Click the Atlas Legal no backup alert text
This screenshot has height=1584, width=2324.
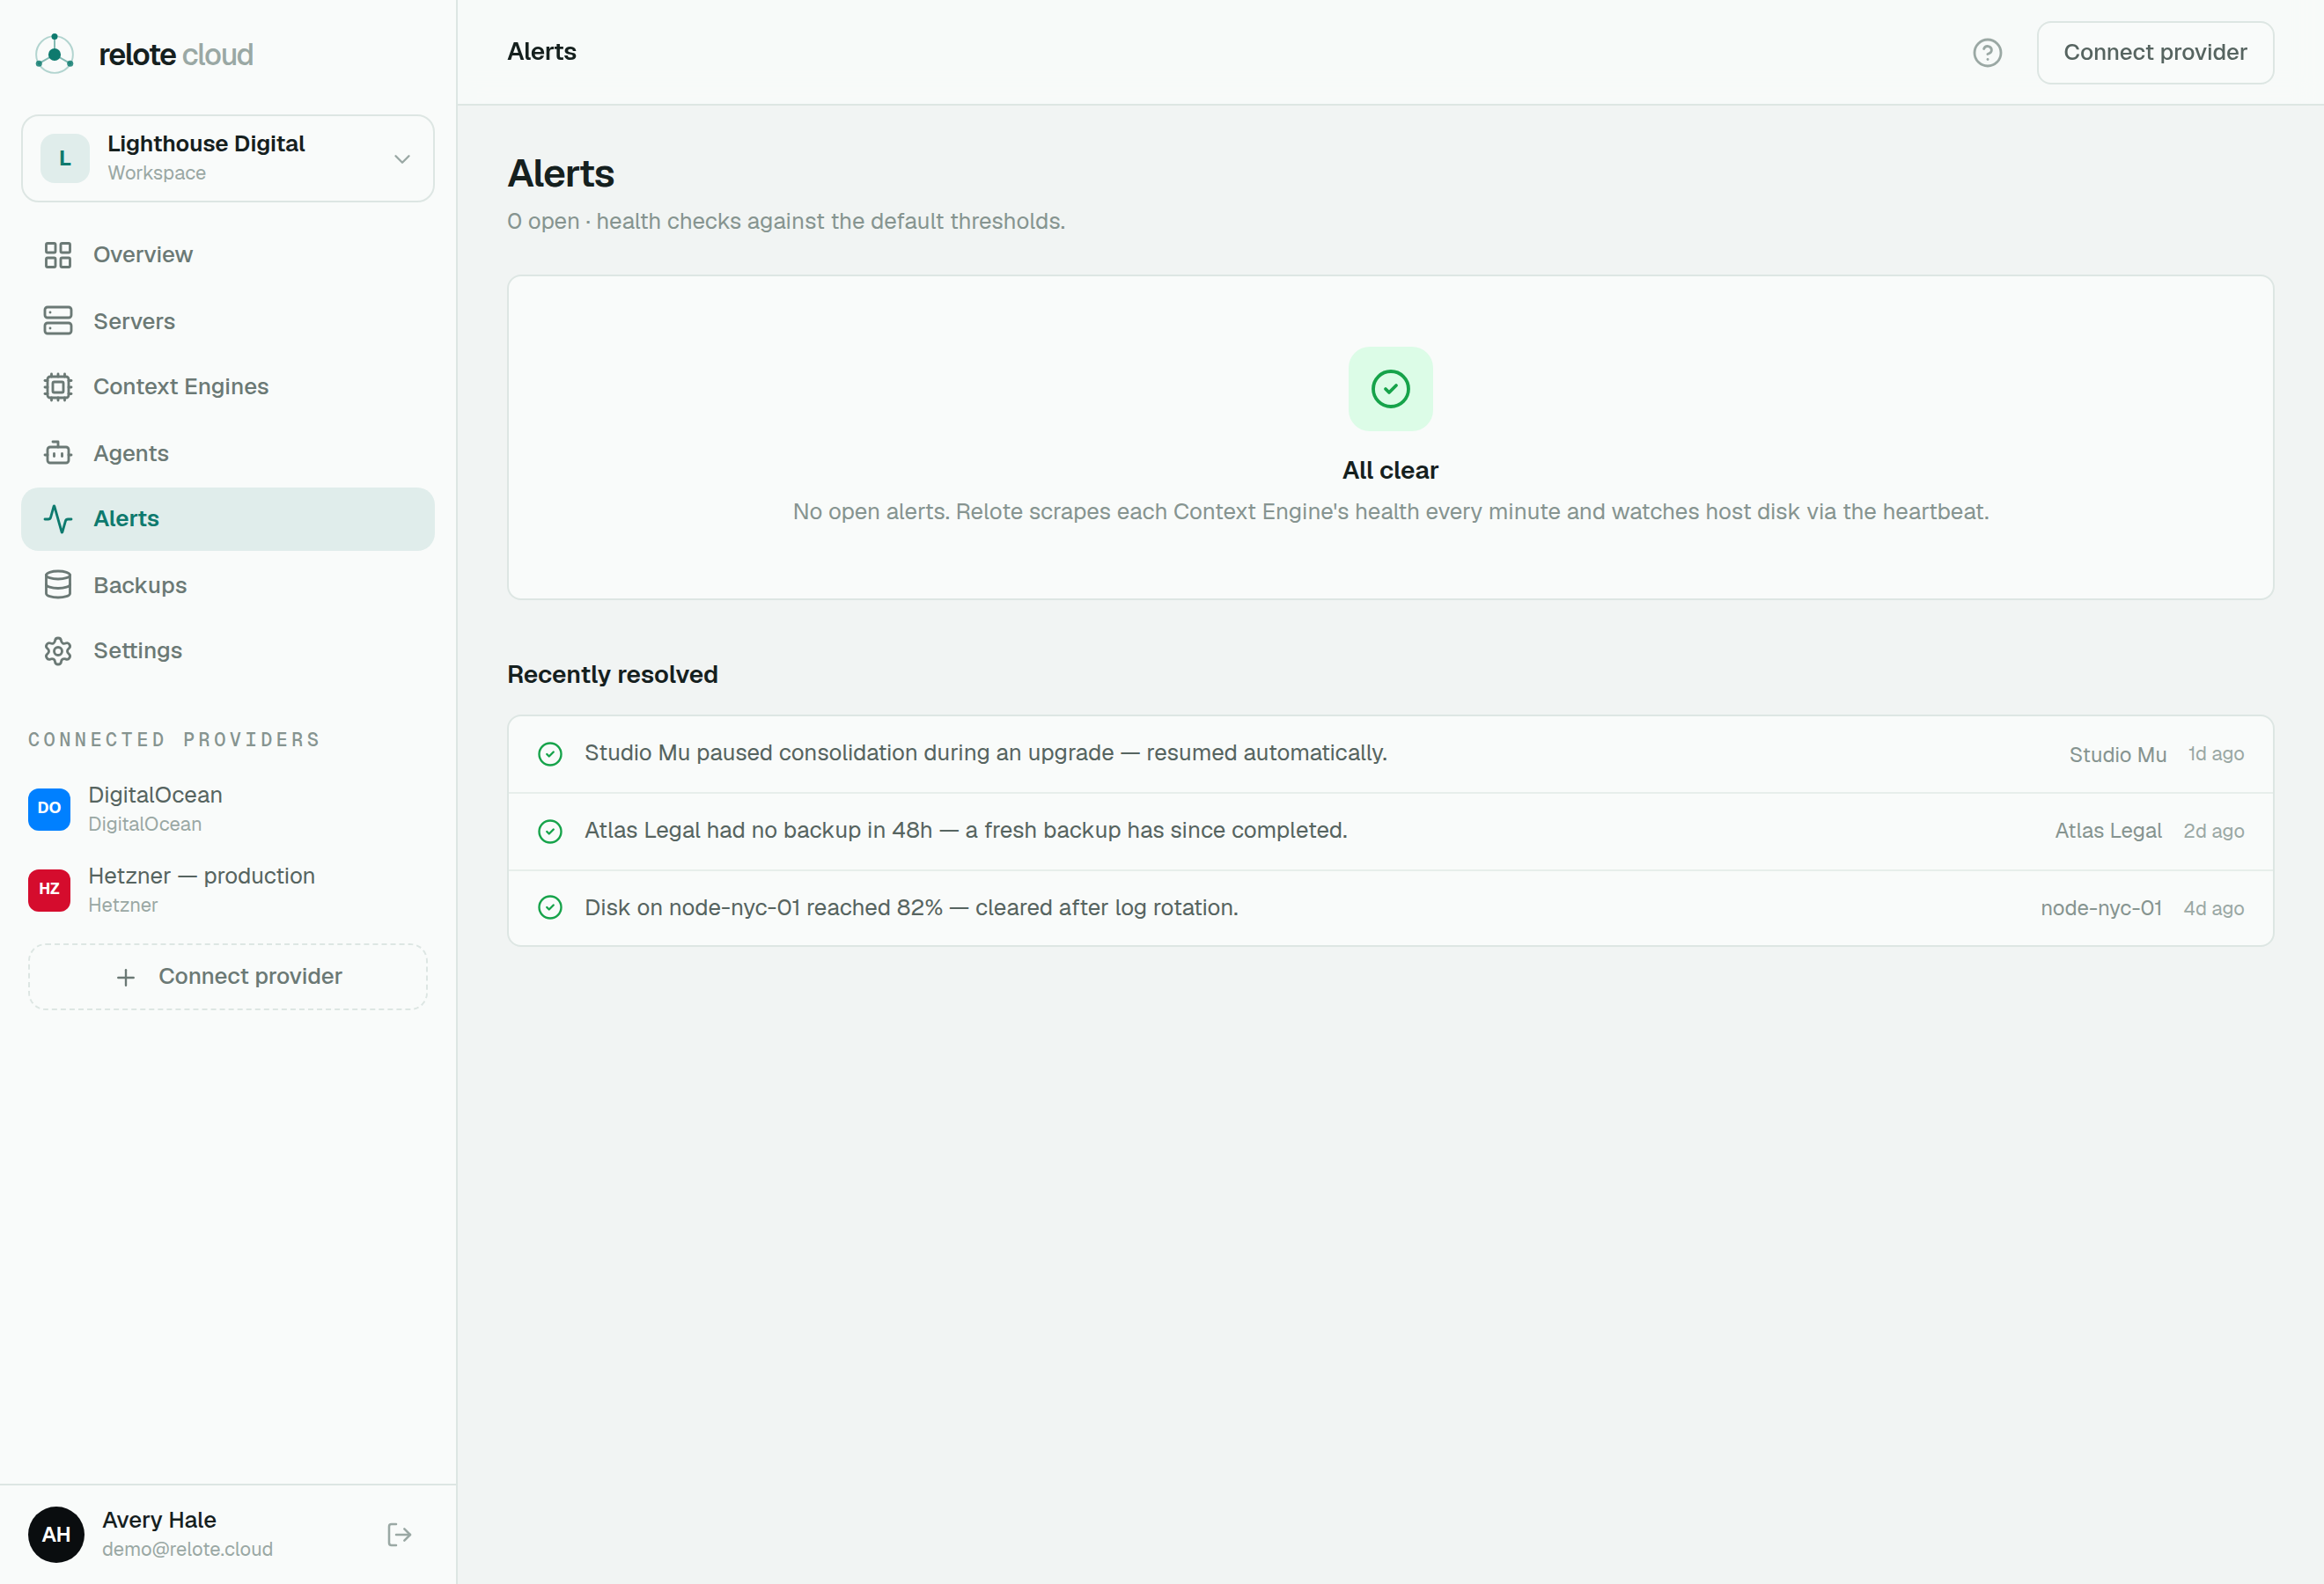tap(966, 831)
